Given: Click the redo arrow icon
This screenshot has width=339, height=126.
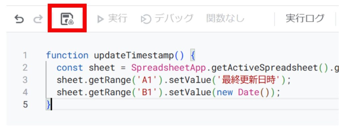Looking at the screenshot, I should (x=38, y=19).
